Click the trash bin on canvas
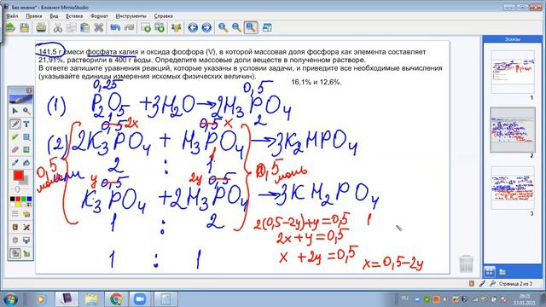 [466, 264]
